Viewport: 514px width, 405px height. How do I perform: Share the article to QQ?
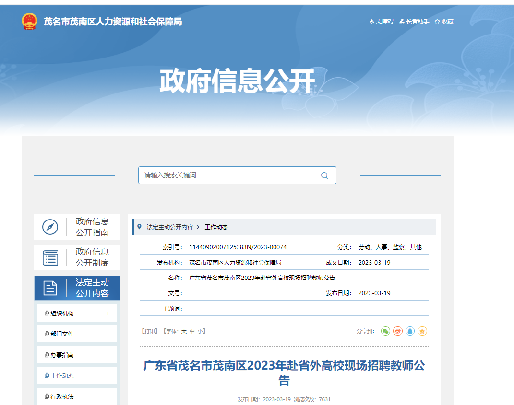click(x=410, y=331)
